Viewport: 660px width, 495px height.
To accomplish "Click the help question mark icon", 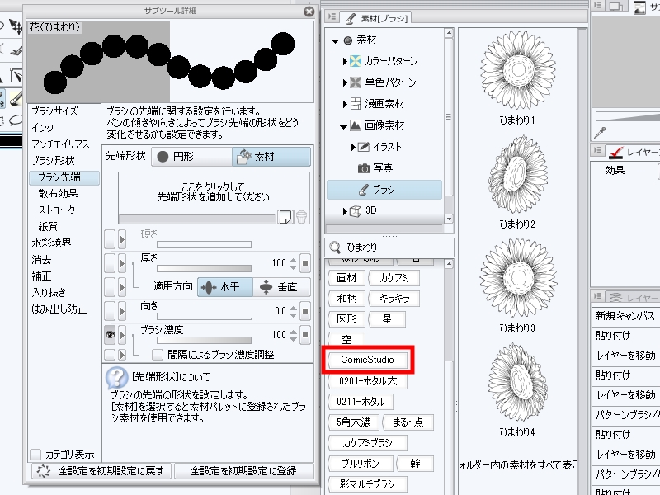I will point(116,377).
